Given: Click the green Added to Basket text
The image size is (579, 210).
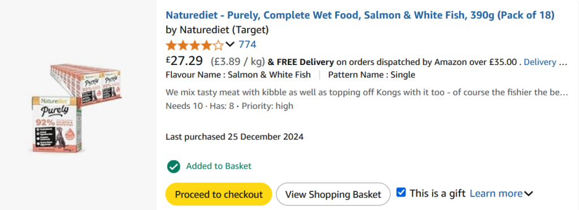Looking at the screenshot, I should pyautogui.click(x=219, y=166).
